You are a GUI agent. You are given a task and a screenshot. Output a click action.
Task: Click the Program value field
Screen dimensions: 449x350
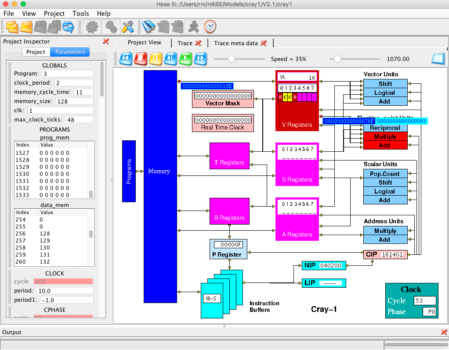[x=68, y=74]
